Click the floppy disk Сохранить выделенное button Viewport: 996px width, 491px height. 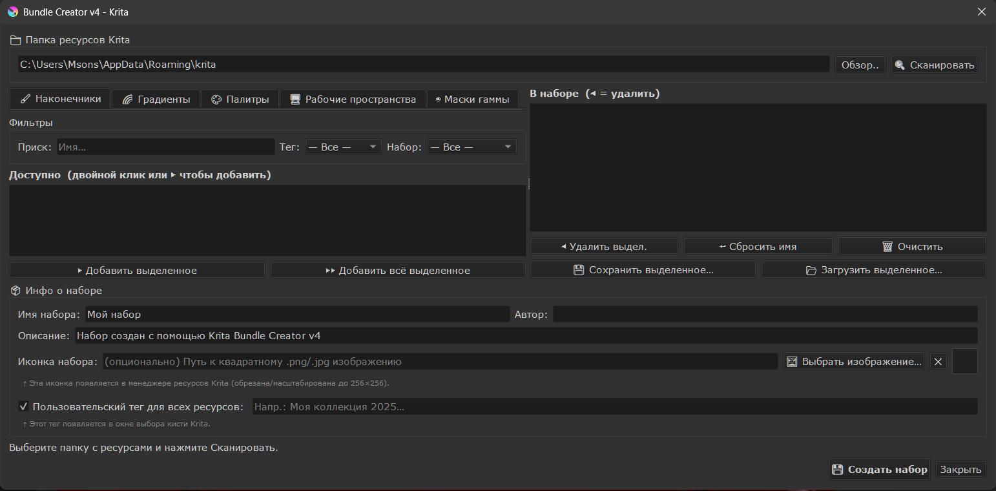(x=643, y=270)
